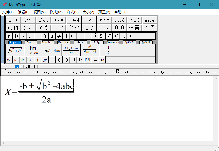
Task: Open the 格式(M) menu
Action: [56, 12]
